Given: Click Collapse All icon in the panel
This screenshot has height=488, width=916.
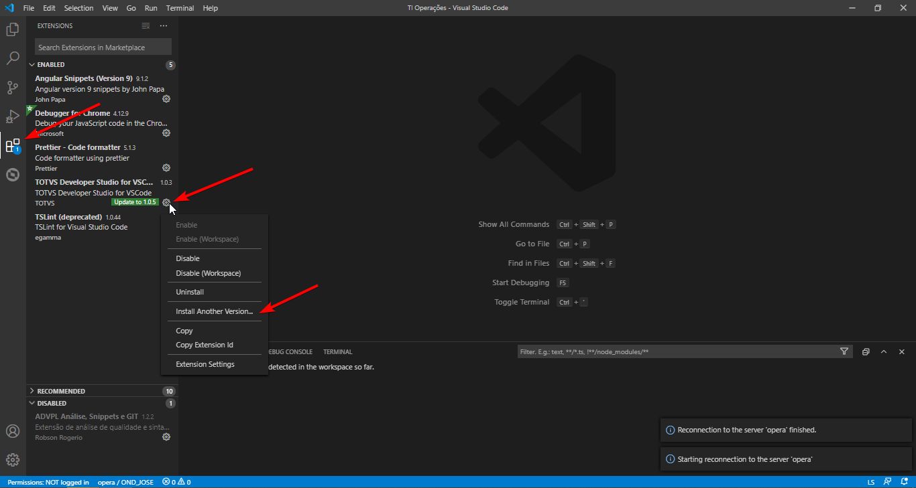Looking at the screenshot, I should coord(866,351).
